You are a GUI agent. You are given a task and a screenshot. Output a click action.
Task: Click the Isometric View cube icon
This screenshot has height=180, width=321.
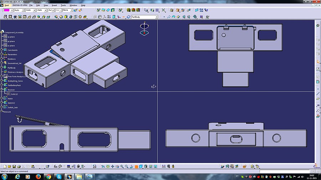click(141, 166)
